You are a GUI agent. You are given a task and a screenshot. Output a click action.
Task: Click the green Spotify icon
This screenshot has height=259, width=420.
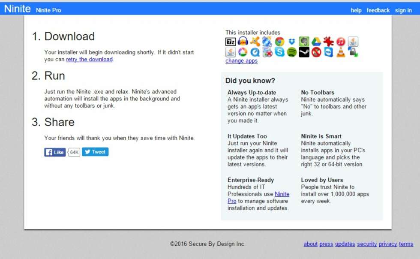pos(292,52)
